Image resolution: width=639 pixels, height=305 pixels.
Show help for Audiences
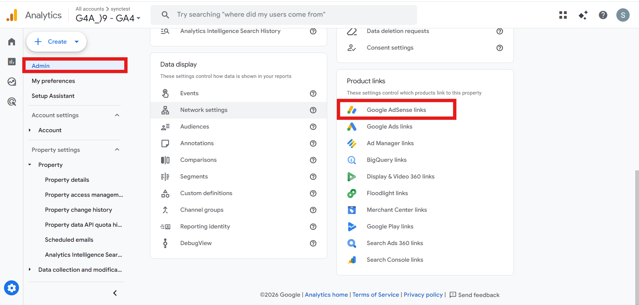point(313,127)
